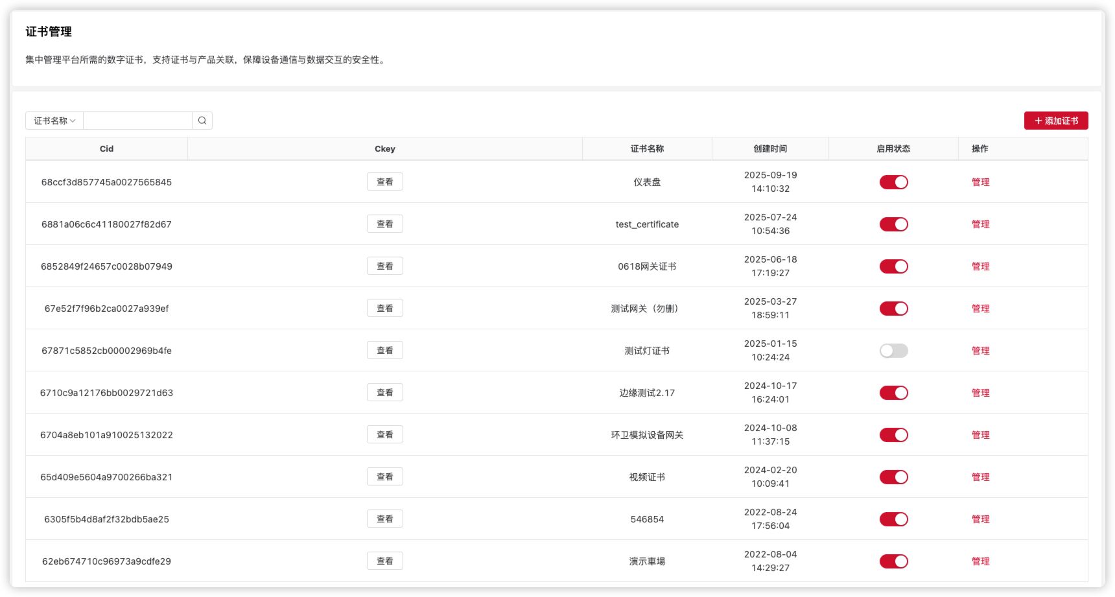Click the search magnifier icon

coord(202,121)
